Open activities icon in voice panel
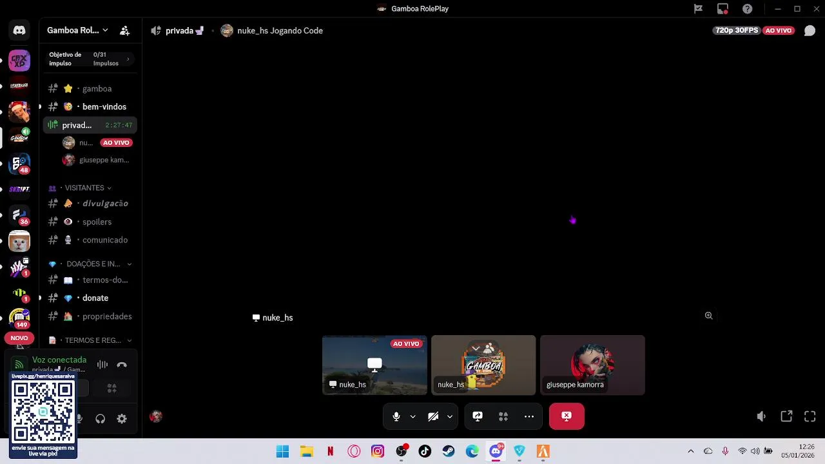Viewport: 825px width, 464px height. coord(112,388)
